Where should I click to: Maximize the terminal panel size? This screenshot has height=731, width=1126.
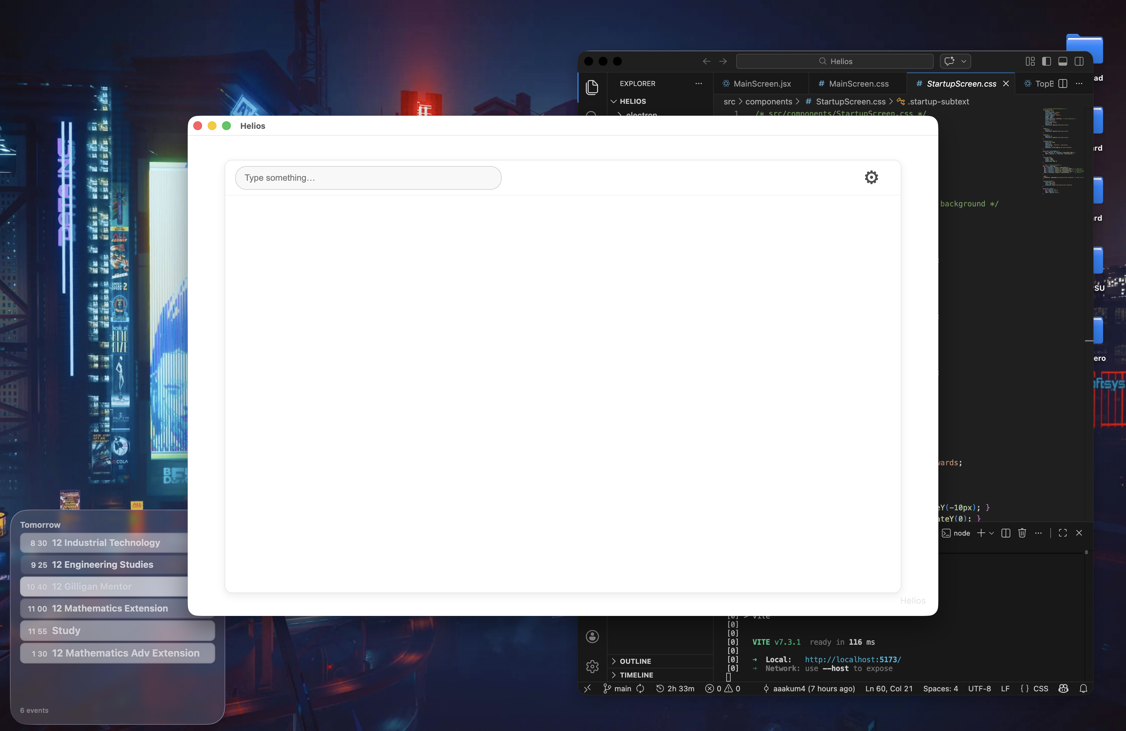point(1063,533)
